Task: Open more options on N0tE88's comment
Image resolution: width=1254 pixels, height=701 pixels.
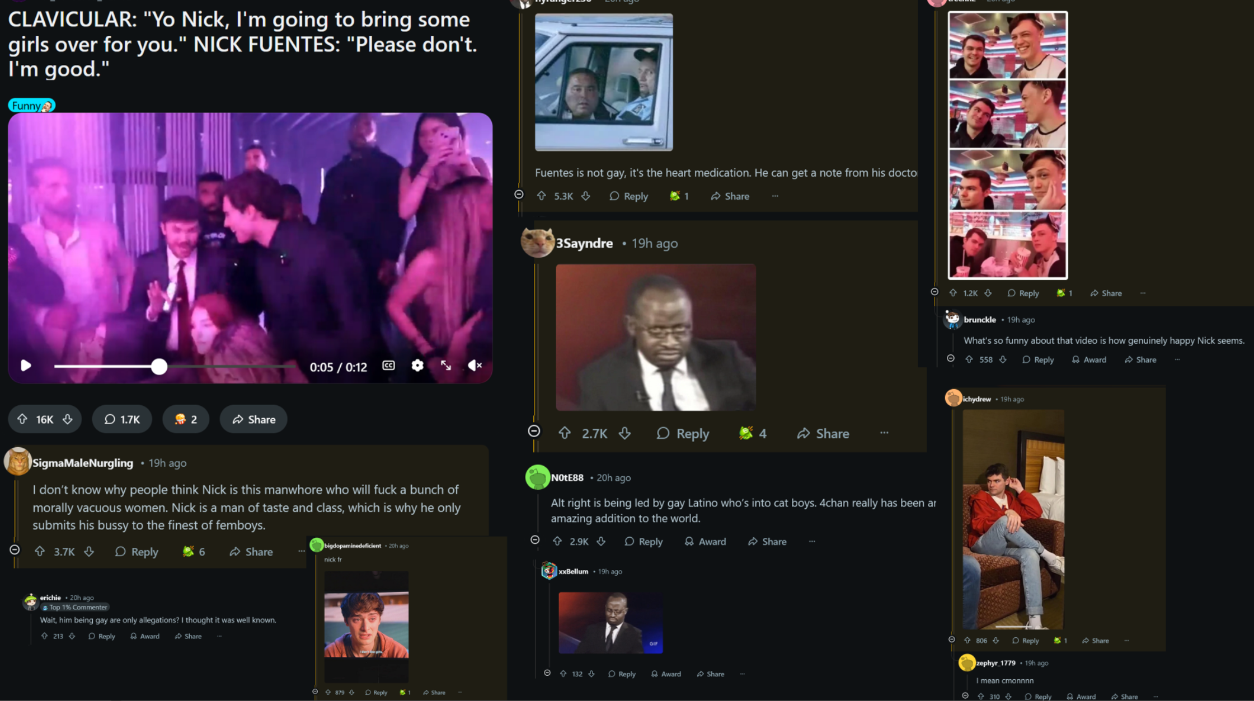Action: pyautogui.click(x=812, y=541)
